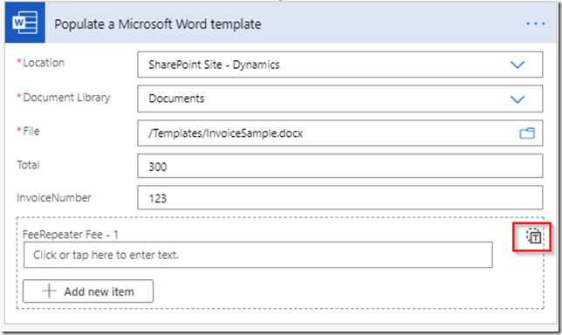This screenshot has width=562, height=335.
Task: Click the Location field label
Action: click(44, 63)
